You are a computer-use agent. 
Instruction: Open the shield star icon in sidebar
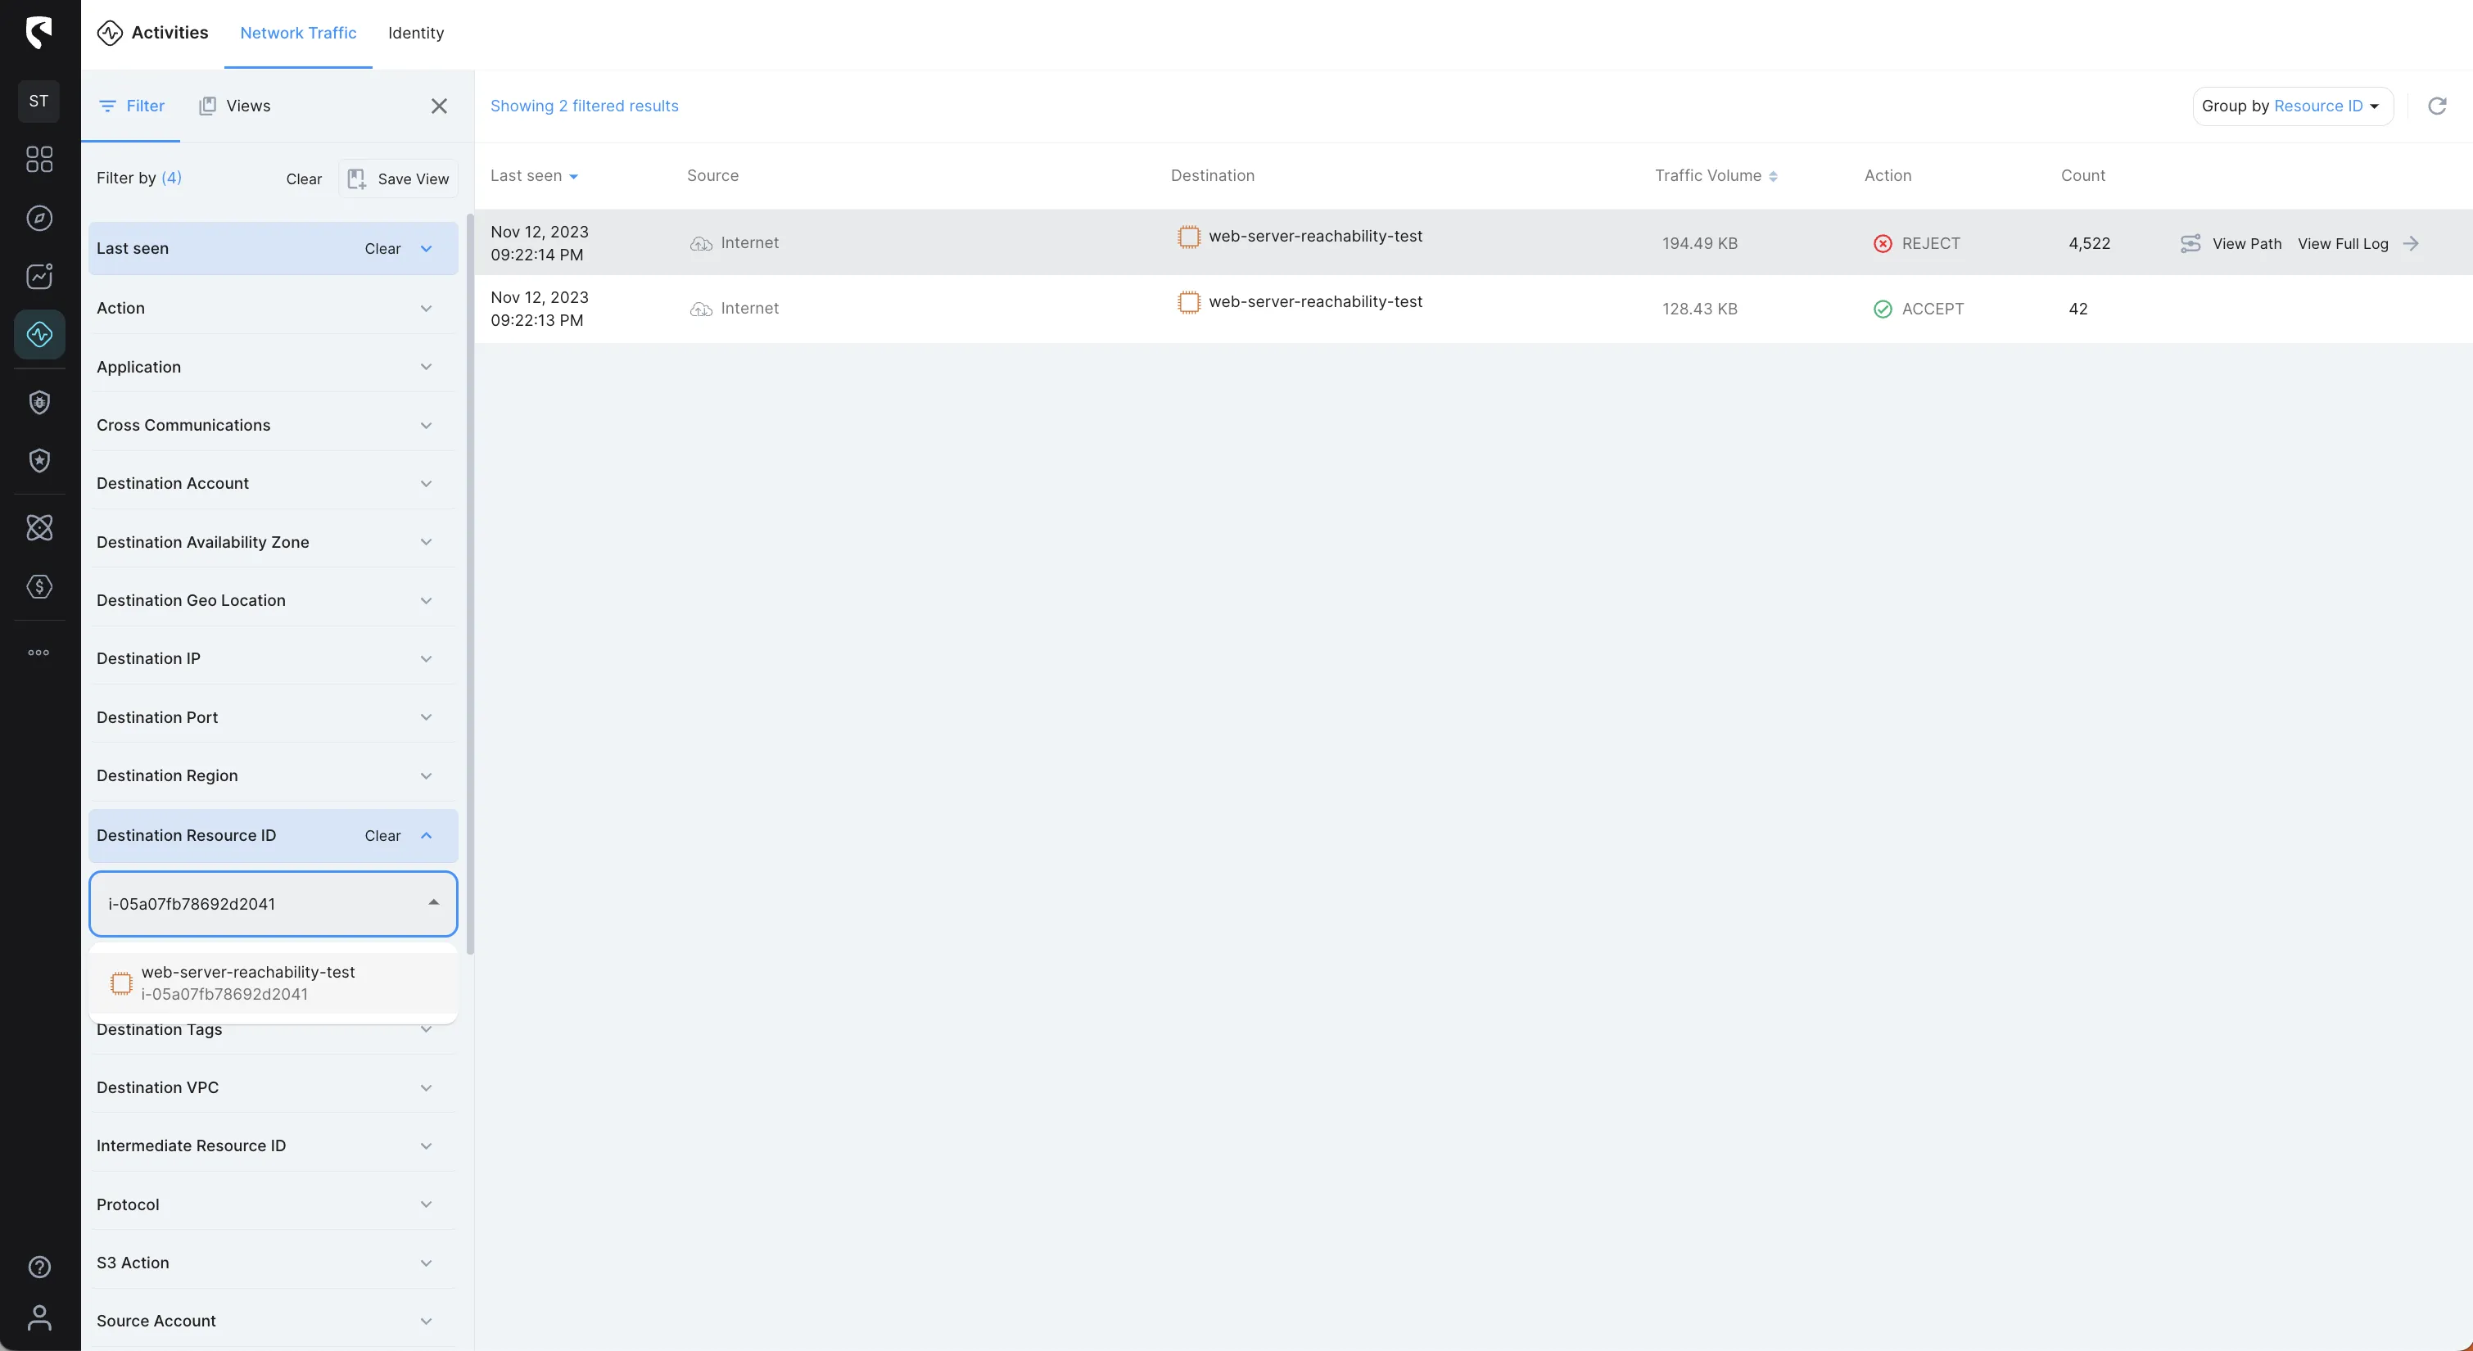coord(38,461)
